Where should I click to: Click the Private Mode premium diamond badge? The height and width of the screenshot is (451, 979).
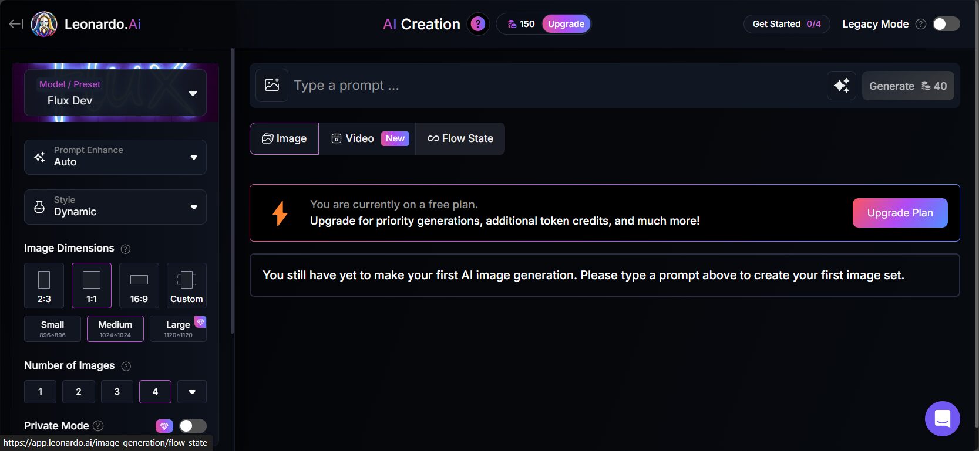pos(164,426)
